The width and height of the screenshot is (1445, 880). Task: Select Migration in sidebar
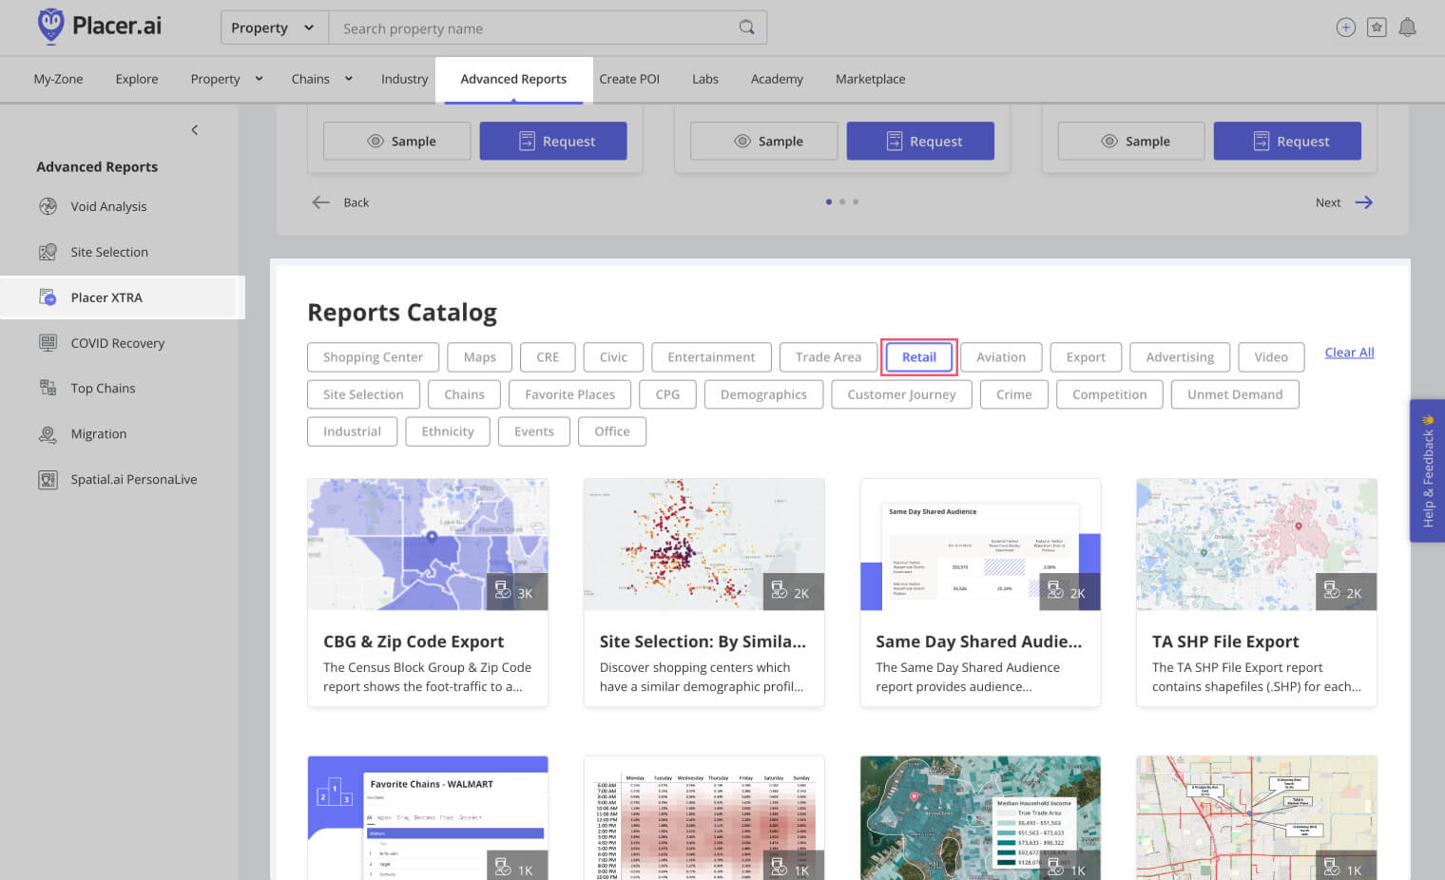pyautogui.click(x=98, y=433)
